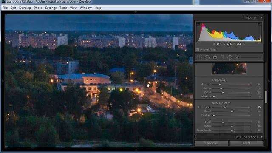
Task: Expand the Lens Corrections panel
Action: tap(262, 137)
